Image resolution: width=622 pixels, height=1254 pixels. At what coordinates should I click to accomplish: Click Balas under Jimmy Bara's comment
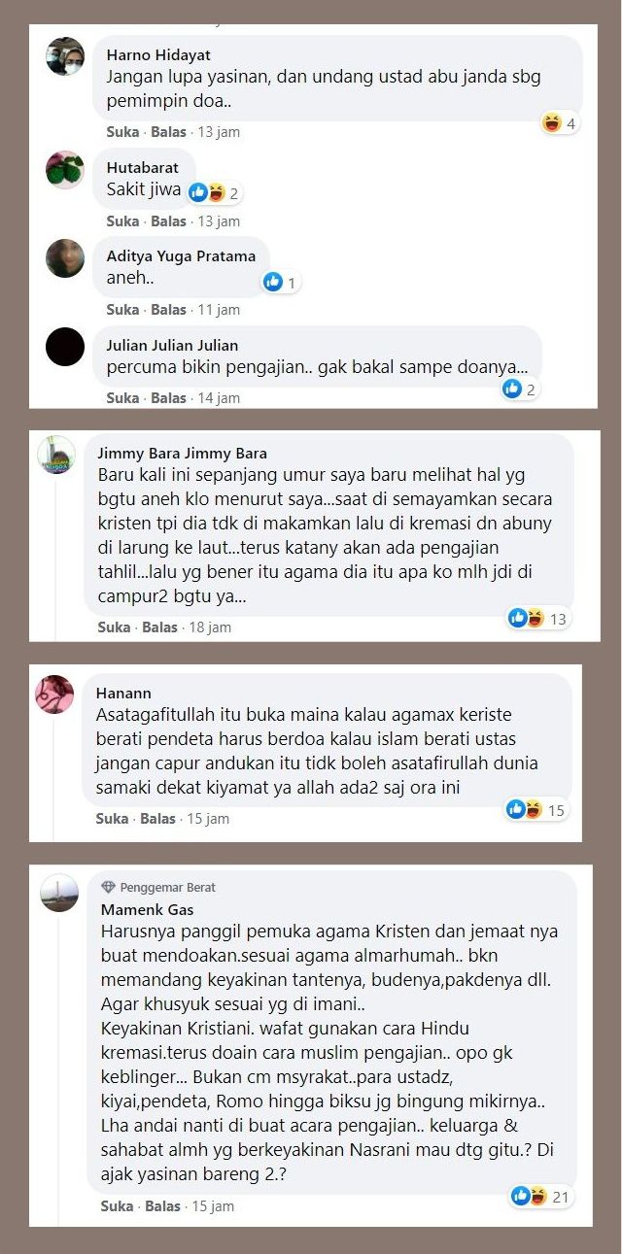[160, 627]
